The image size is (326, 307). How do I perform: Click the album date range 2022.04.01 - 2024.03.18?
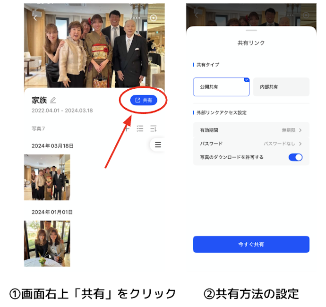point(62,111)
